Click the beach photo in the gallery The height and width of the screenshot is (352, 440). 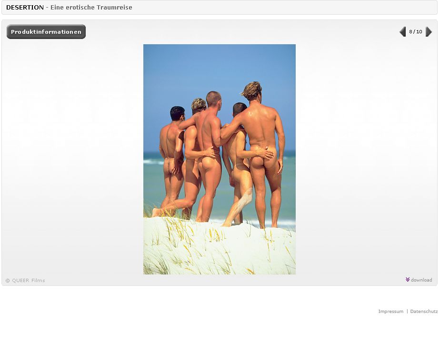pyautogui.click(x=220, y=159)
